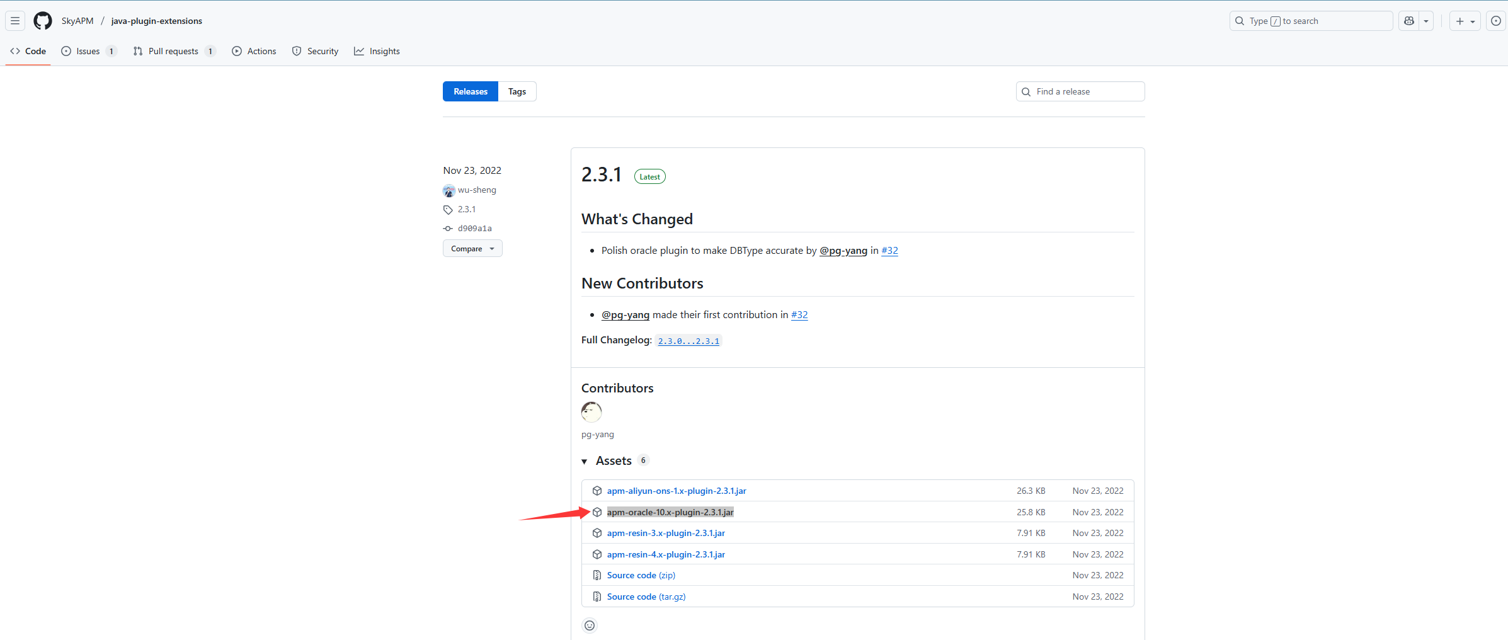
Task: Switch to the Tags view
Action: (517, 91)
